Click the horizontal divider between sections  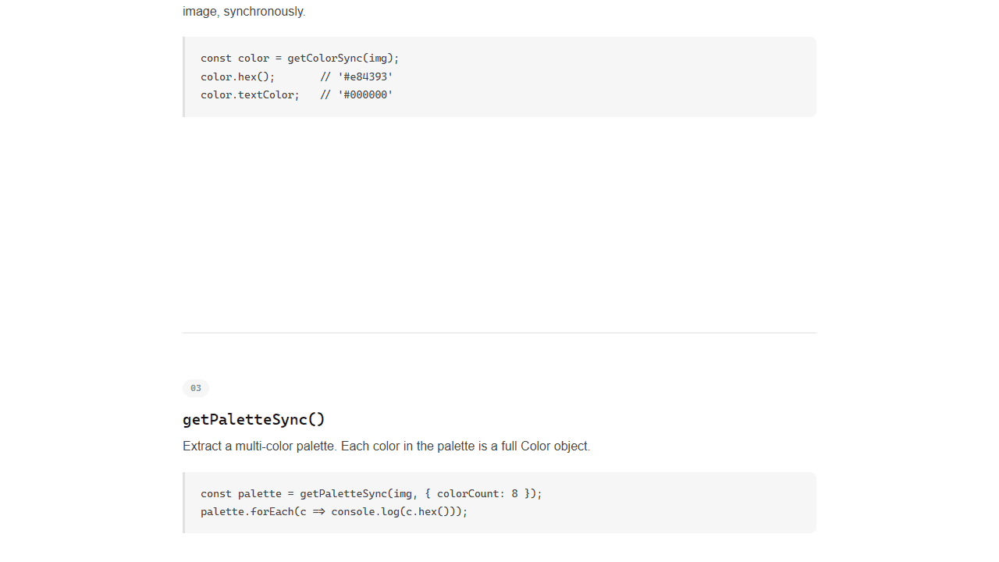coord(499,333)
